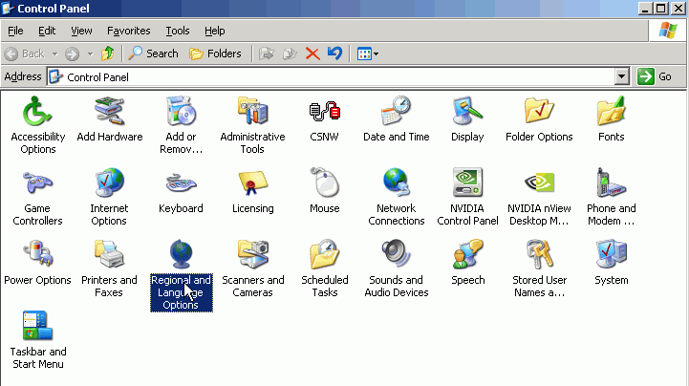Launch the Sounds and Audio Devices applet
689x386 pixels.
click(396, 256)
